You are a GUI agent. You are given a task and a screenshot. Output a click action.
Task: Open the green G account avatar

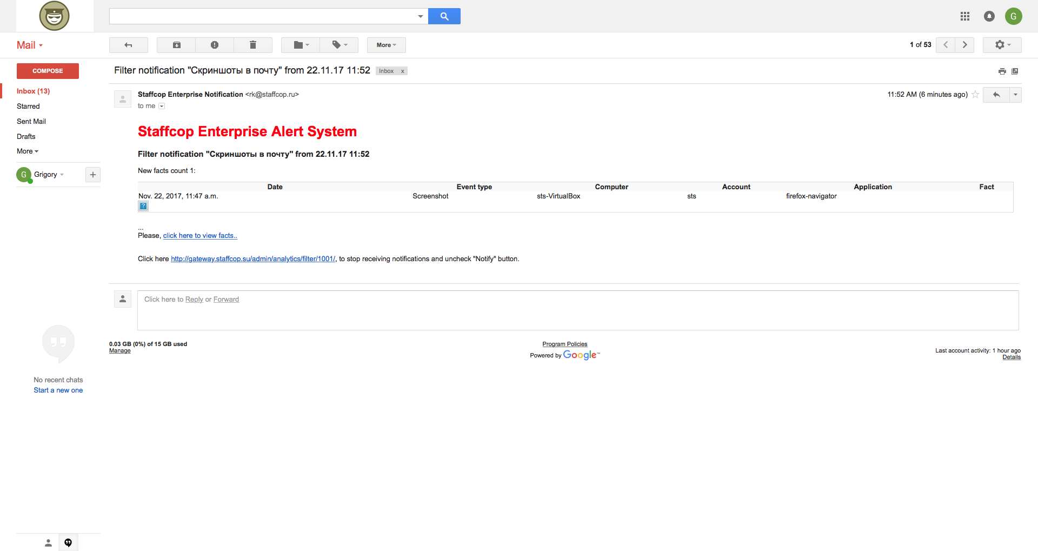coord(1013,16)
